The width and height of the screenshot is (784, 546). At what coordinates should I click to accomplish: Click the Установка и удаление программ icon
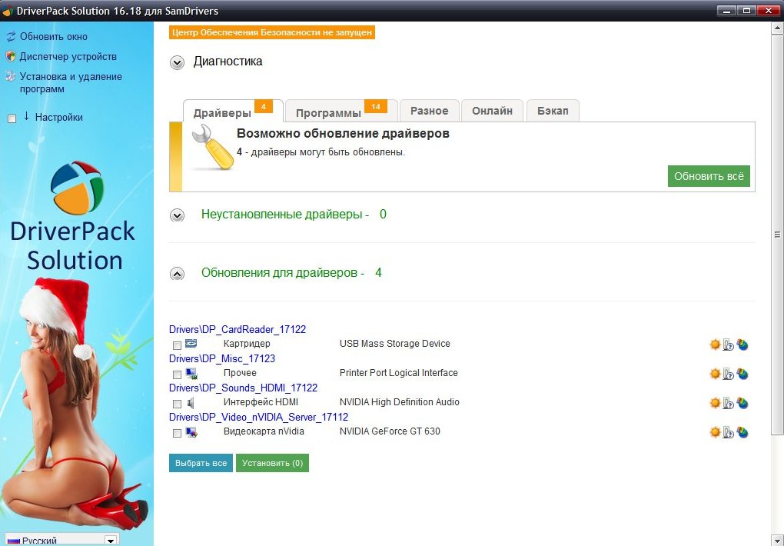(11, 77)
